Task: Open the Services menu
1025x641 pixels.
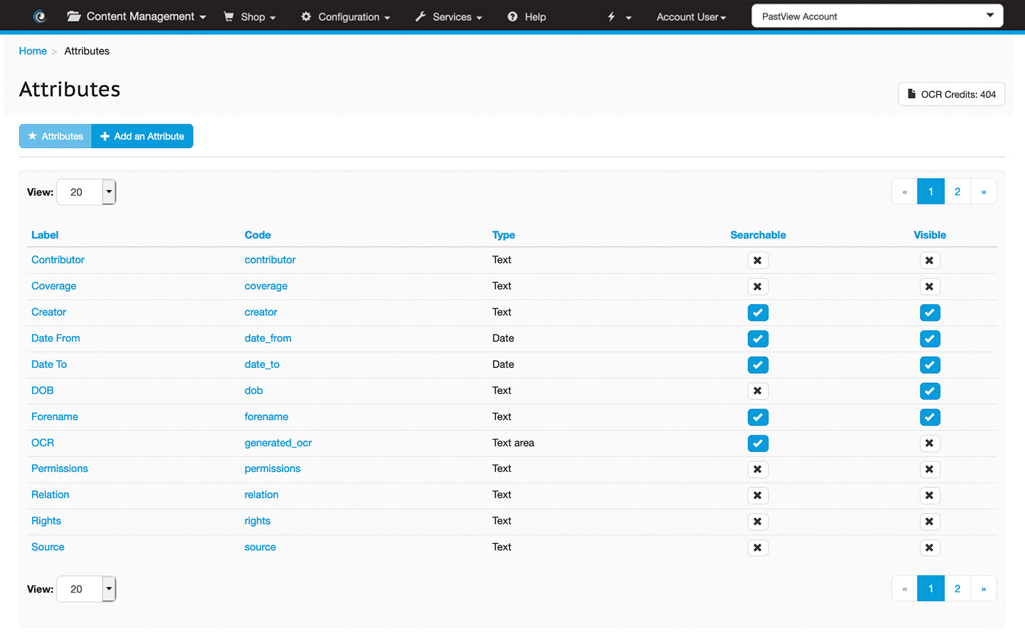Action: [448, 17]
